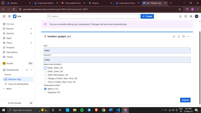Image resolution: width=201 pixels, height=113 pixels.
Task: Open Telegram from the taskbar
Action: pyautogui.click(x=89, y=110)
